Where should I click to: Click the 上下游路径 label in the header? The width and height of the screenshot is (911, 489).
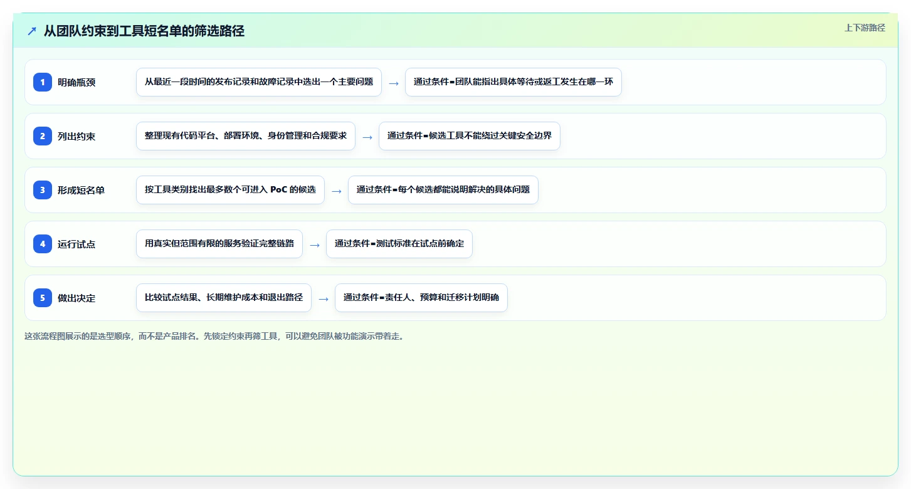click(x=865, y=28)
